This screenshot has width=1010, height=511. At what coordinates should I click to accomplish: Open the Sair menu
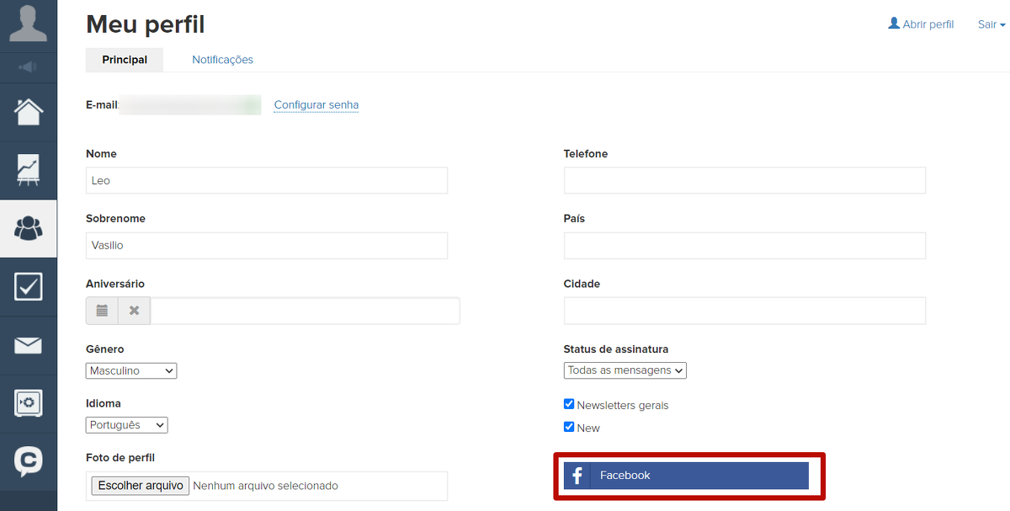(x=991, y=24)
